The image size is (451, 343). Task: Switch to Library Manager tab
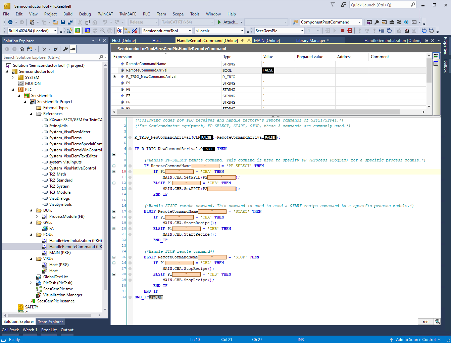pos(311,41)
